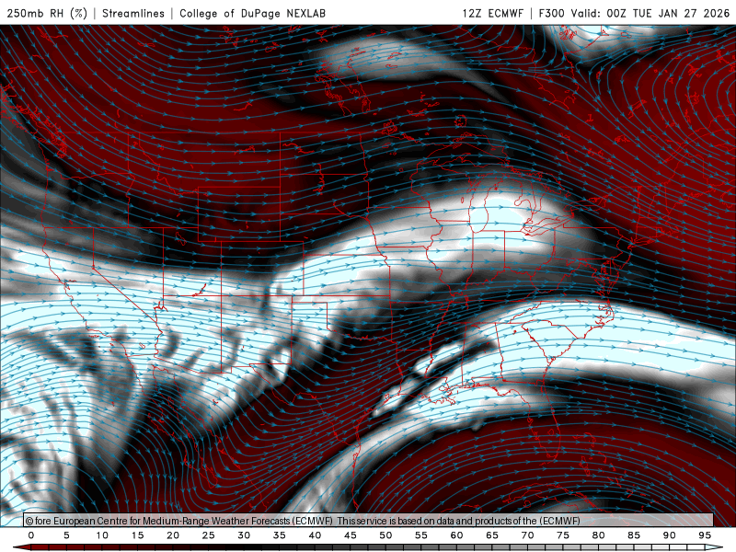This screenshot has width=736, height=552.
Task: Click the 'Valid: 00Z TUE JAN 27 2026' text
Action: [650, 13]
